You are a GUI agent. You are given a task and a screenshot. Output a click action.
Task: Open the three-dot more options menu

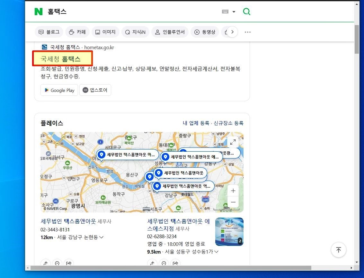[x=247, y=32]
